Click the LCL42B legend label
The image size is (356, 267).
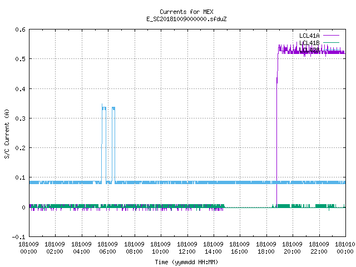(x=309, y=50)
